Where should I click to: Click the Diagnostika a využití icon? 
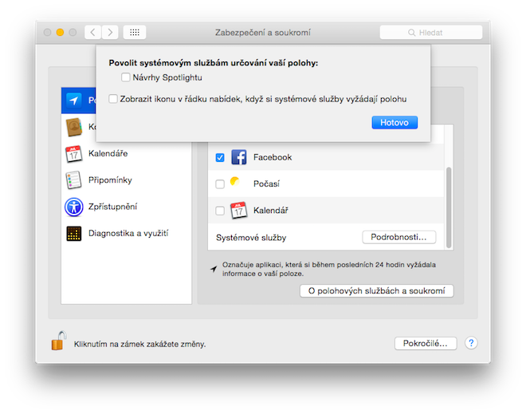point(74,234)
